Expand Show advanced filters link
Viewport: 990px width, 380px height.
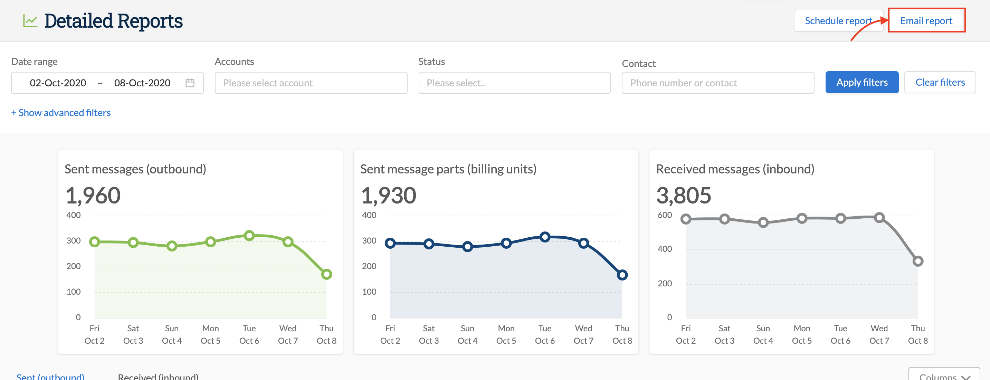pos(61,113)
